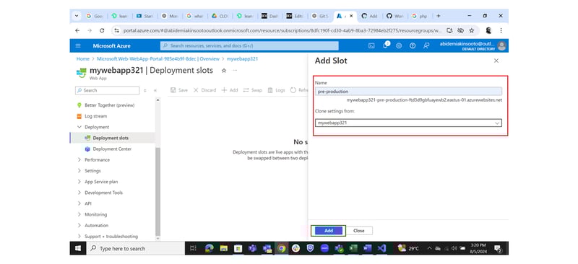Click Microsoft Azure logo text
The image size is (578, 264).
point(112,46)
